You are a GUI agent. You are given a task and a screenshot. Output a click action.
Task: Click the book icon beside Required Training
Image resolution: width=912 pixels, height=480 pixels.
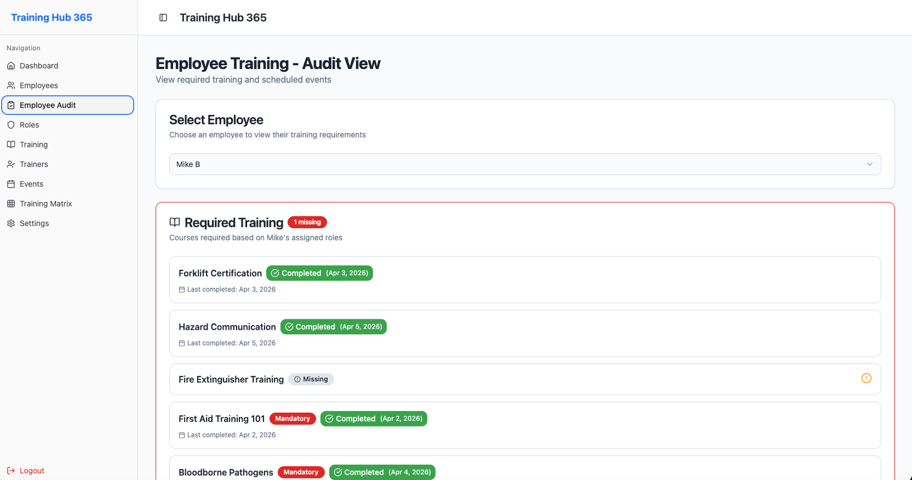pos(175,222)
